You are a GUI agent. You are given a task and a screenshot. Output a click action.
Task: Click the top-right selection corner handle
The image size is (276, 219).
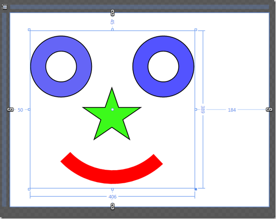(196, 30)
